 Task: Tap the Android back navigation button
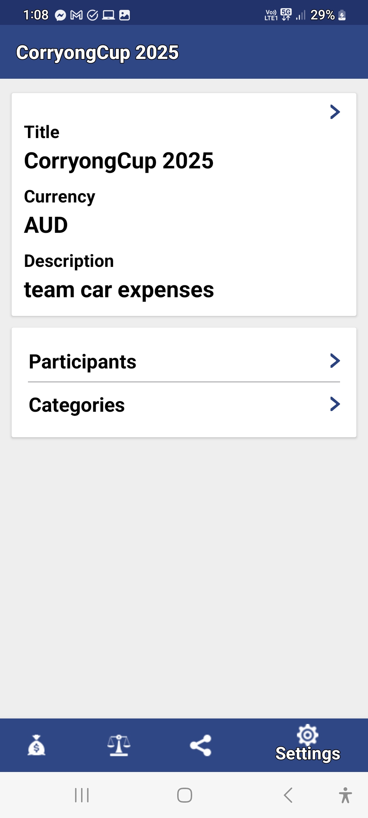click(288, 795)
